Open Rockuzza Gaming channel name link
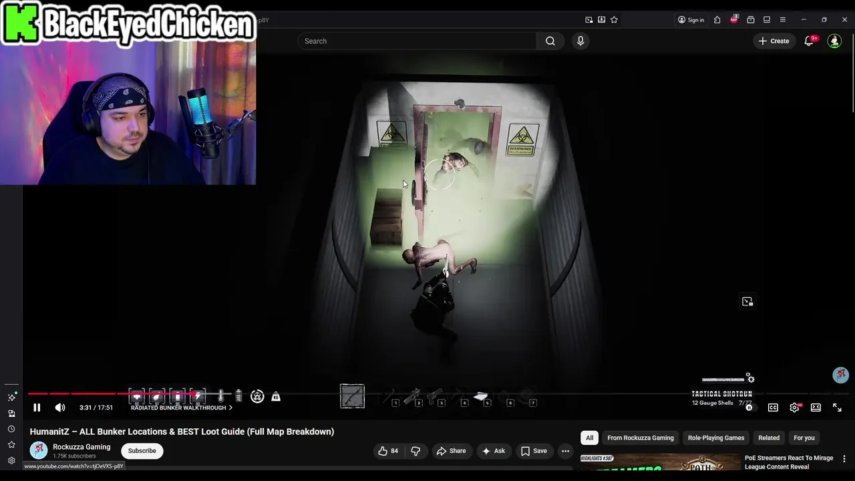 81,447
